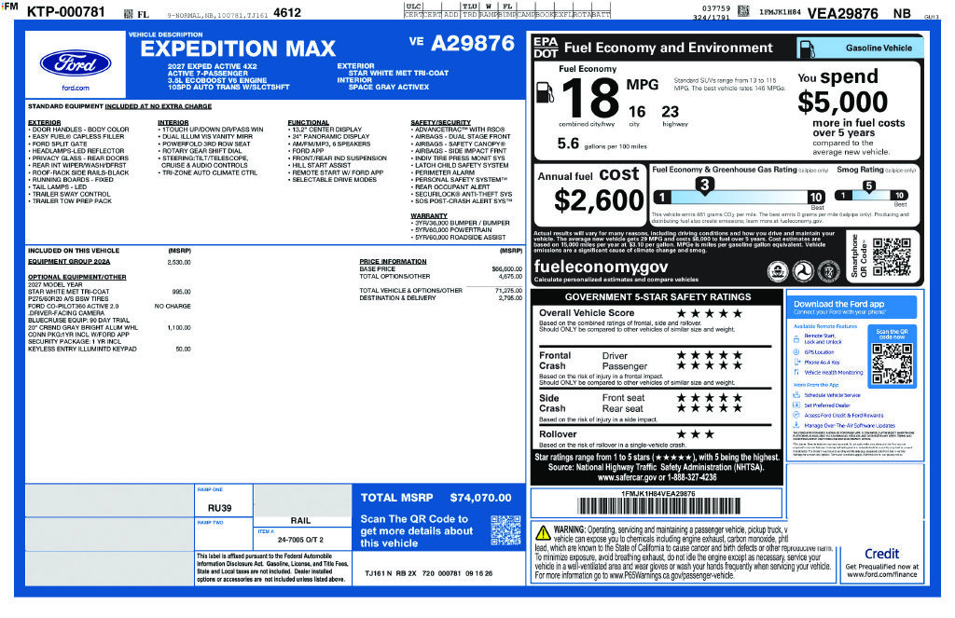
Task: Click the base price $66,600.00 value
Action: (506, 269)
